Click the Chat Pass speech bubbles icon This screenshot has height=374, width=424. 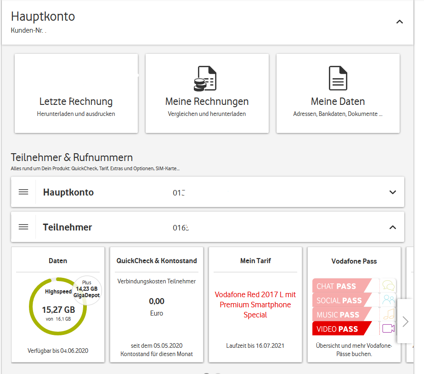(388, 285)
